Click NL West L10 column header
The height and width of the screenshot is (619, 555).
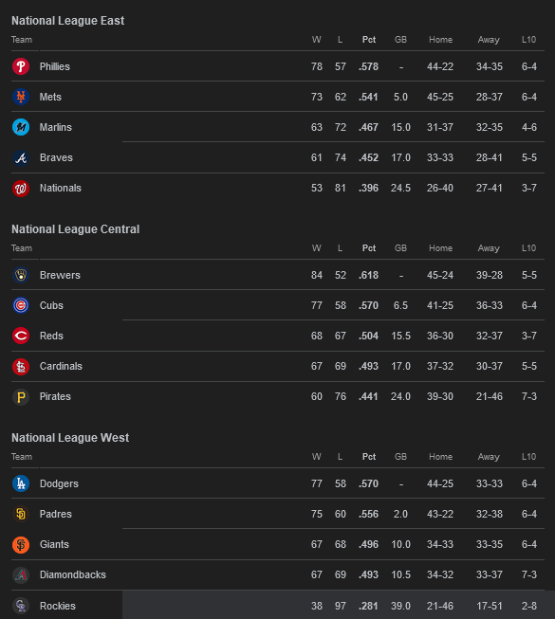click(x=528, y=457)
